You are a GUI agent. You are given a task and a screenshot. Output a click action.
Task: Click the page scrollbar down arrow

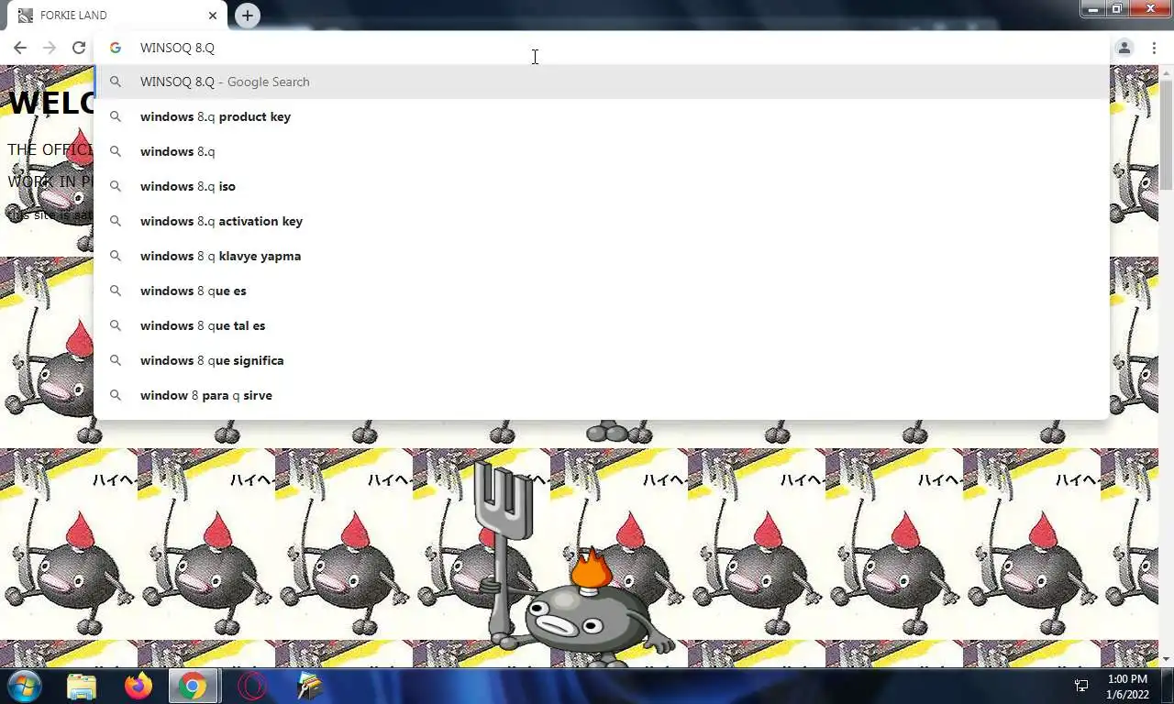[x=1166, y=659]
